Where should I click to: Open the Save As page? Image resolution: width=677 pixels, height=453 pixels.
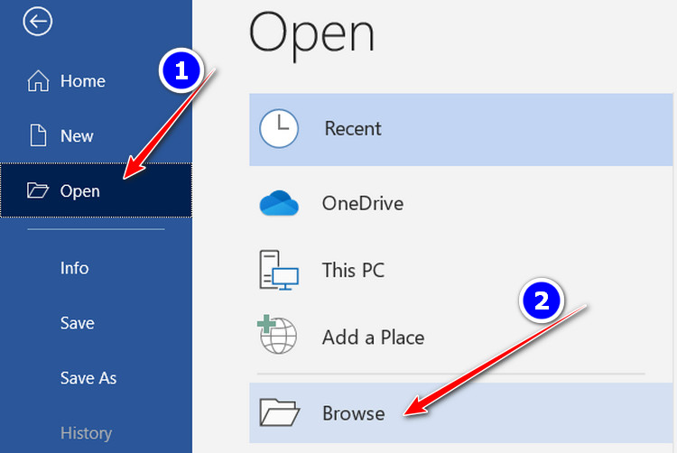[x=88, y=378]
